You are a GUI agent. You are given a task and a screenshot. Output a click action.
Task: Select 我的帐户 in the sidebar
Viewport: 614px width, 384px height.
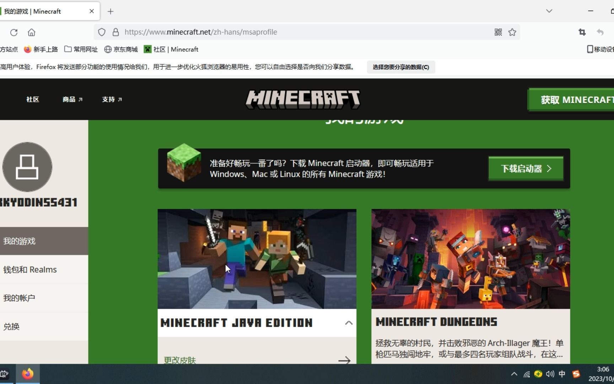tap(44, 298)
